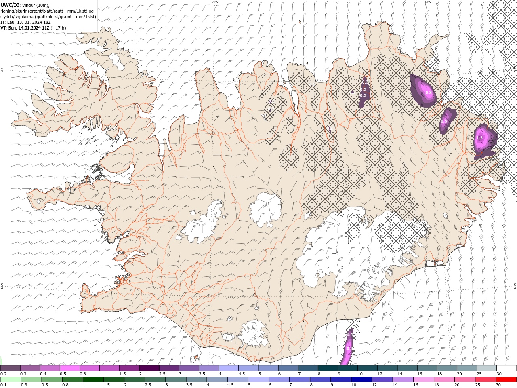
Task: Click the '20W' longitude label at top
Action: coord(215,2)
